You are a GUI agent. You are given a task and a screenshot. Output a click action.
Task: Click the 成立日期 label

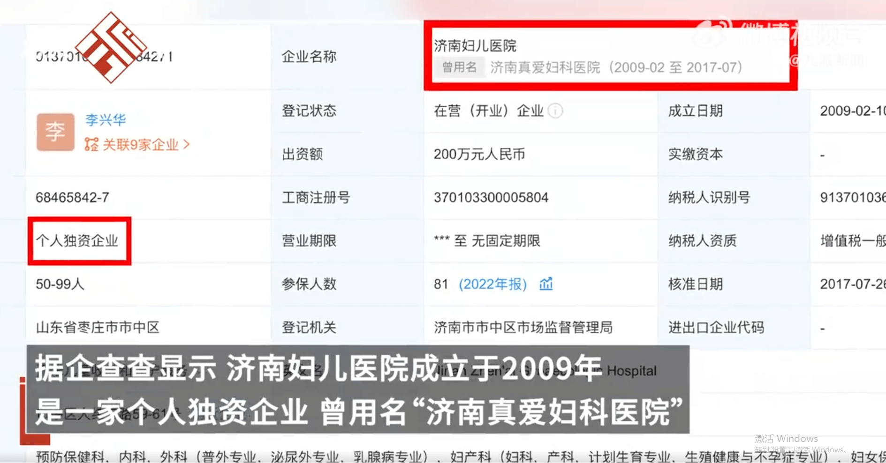coord(695,111)
